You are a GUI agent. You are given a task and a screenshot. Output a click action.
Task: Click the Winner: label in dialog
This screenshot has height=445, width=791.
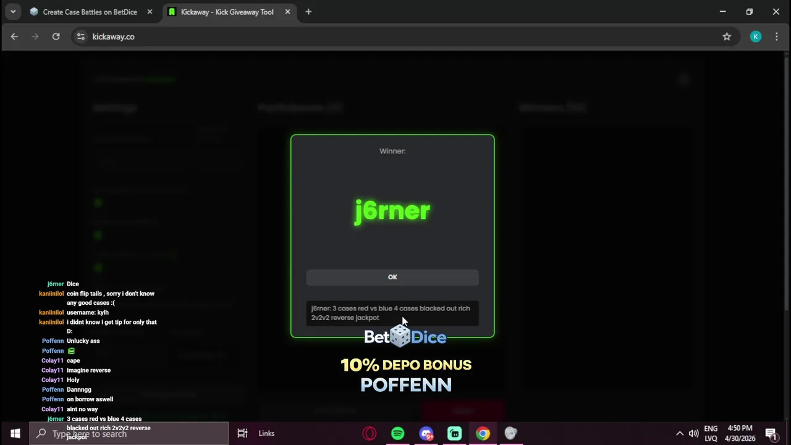[x=392, y=151]
